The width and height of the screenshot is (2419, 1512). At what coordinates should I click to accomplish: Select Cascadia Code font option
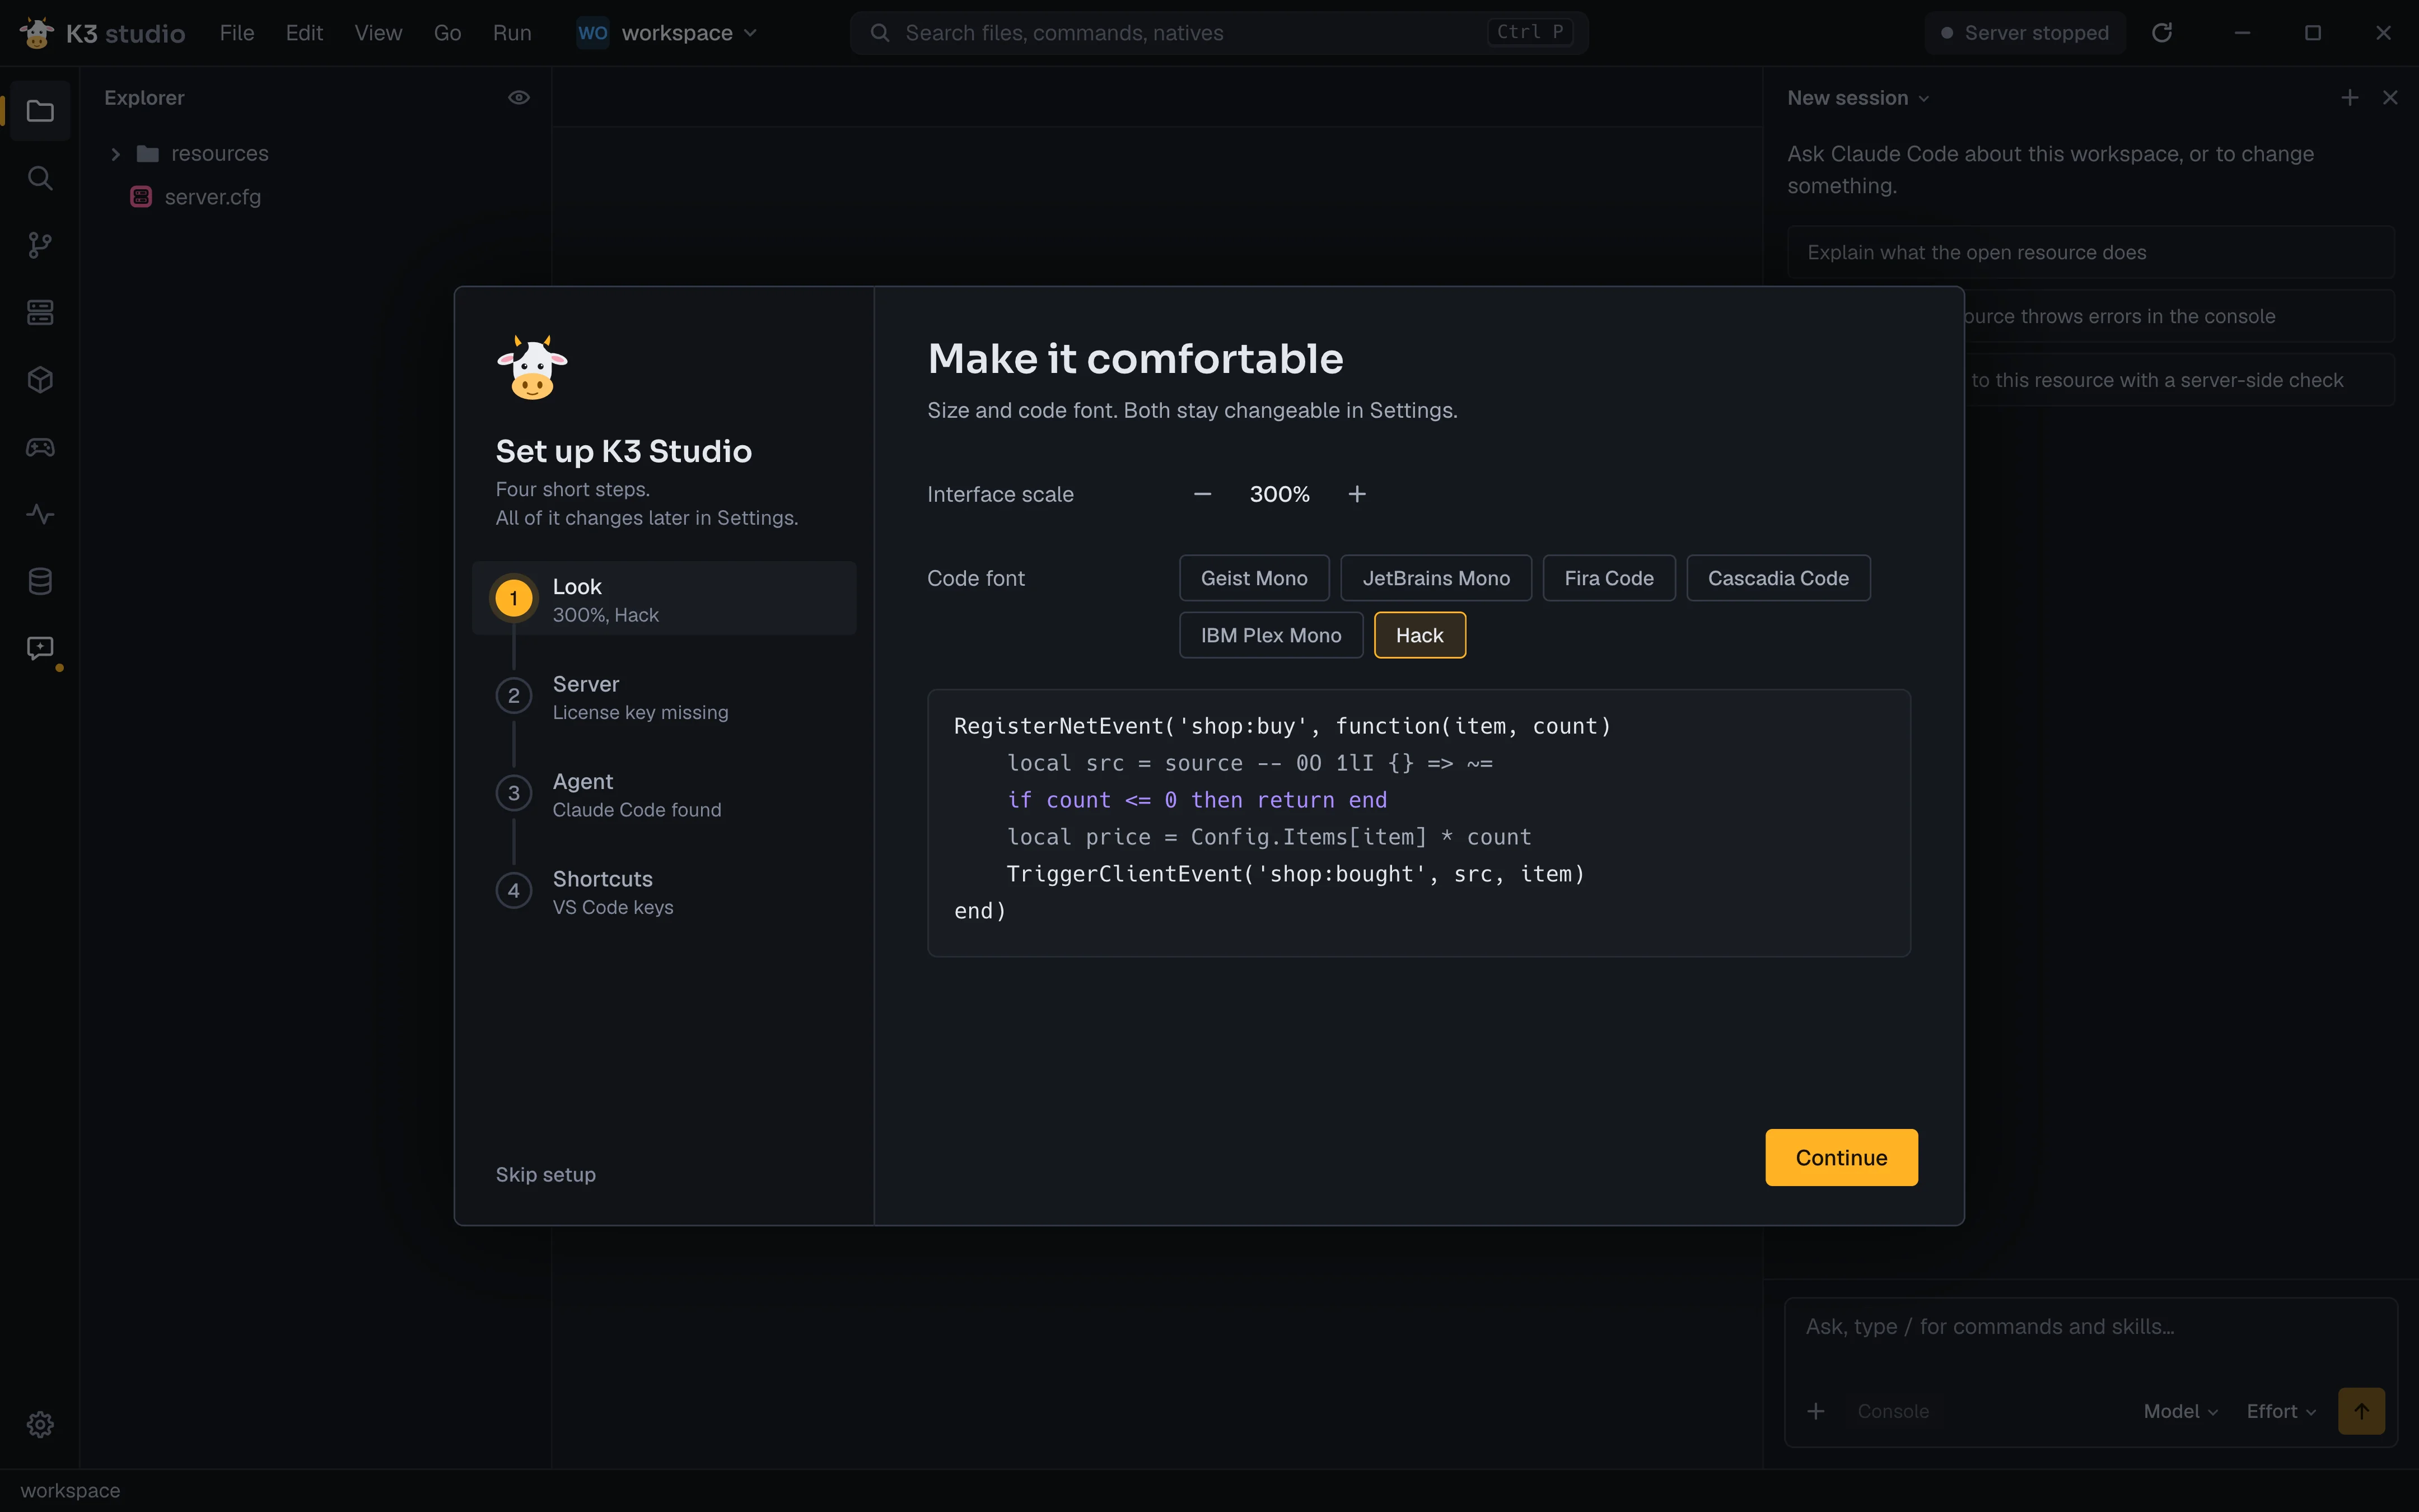pyautogui.click(x=1777, y=578)
